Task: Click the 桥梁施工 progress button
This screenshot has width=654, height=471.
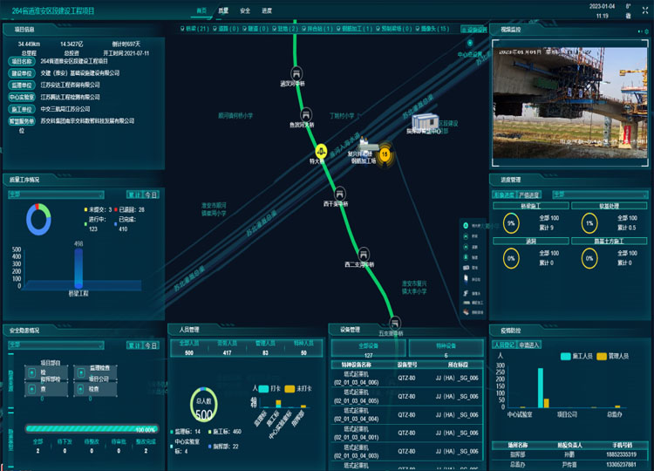Action: (530, 206)
